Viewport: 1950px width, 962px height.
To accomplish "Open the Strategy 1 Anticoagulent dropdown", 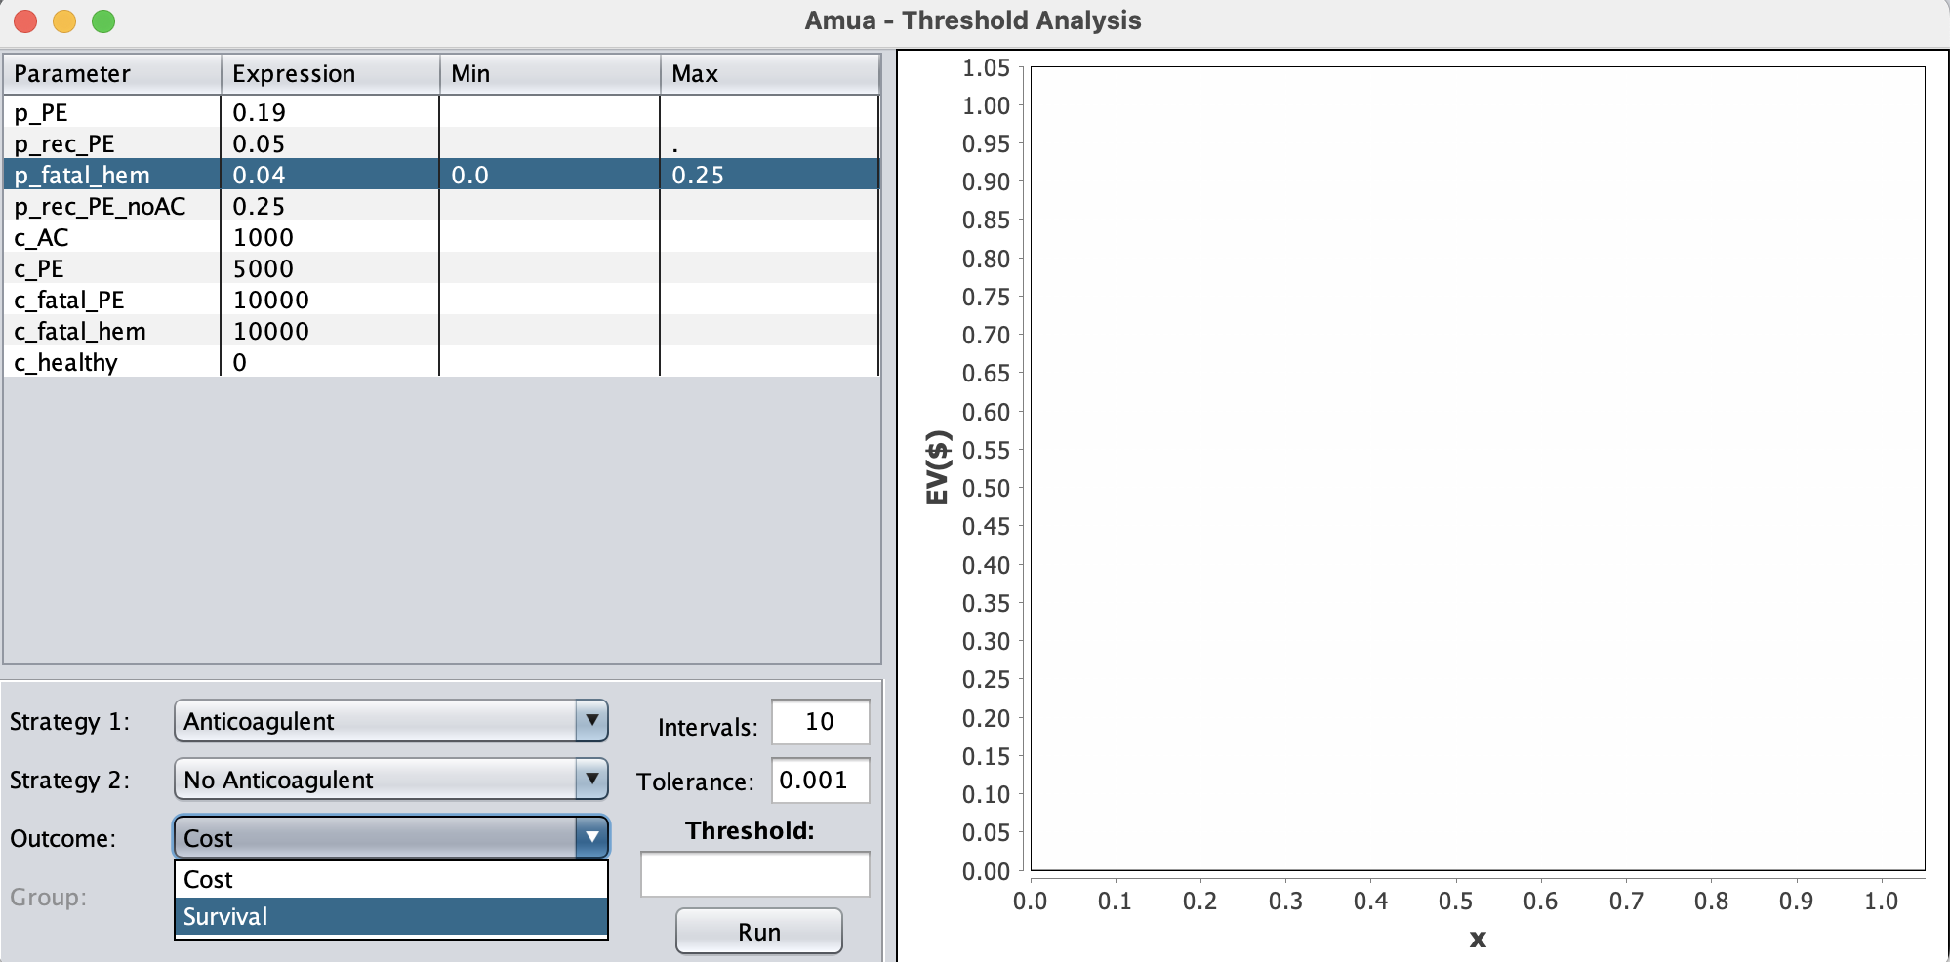I will point(390,721).
